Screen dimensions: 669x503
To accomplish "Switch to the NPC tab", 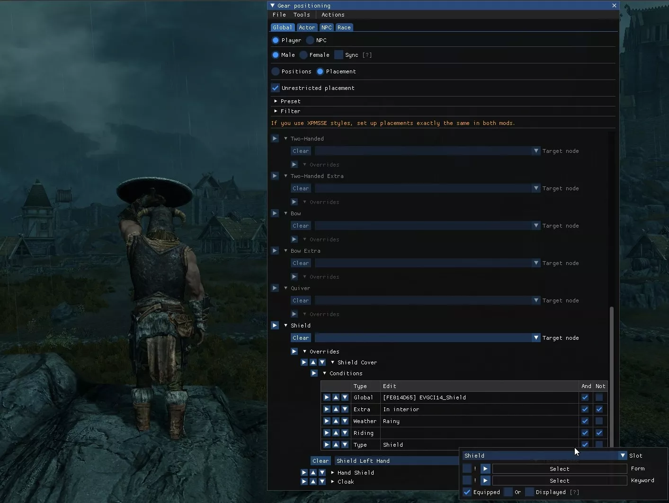I will click(x=327, y=27).
